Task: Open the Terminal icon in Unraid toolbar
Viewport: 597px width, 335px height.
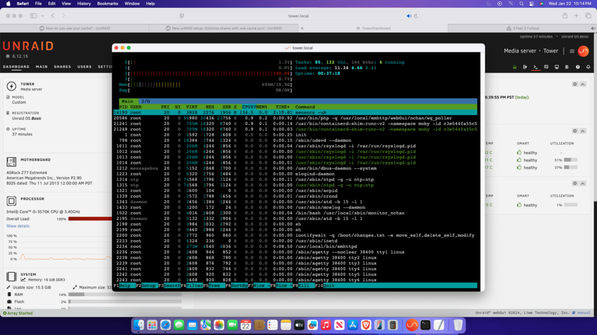Action: tap(536, 67)
